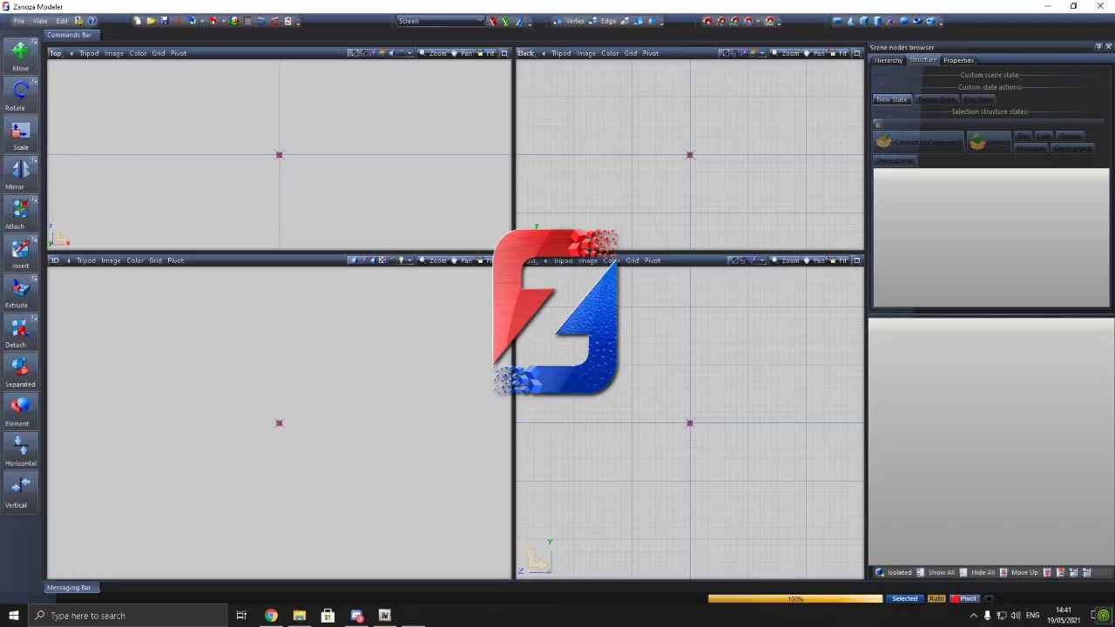The image size is (1115, 627).
Task: Toggle Isolated mode in scene browser
Action: pos(894,572)
